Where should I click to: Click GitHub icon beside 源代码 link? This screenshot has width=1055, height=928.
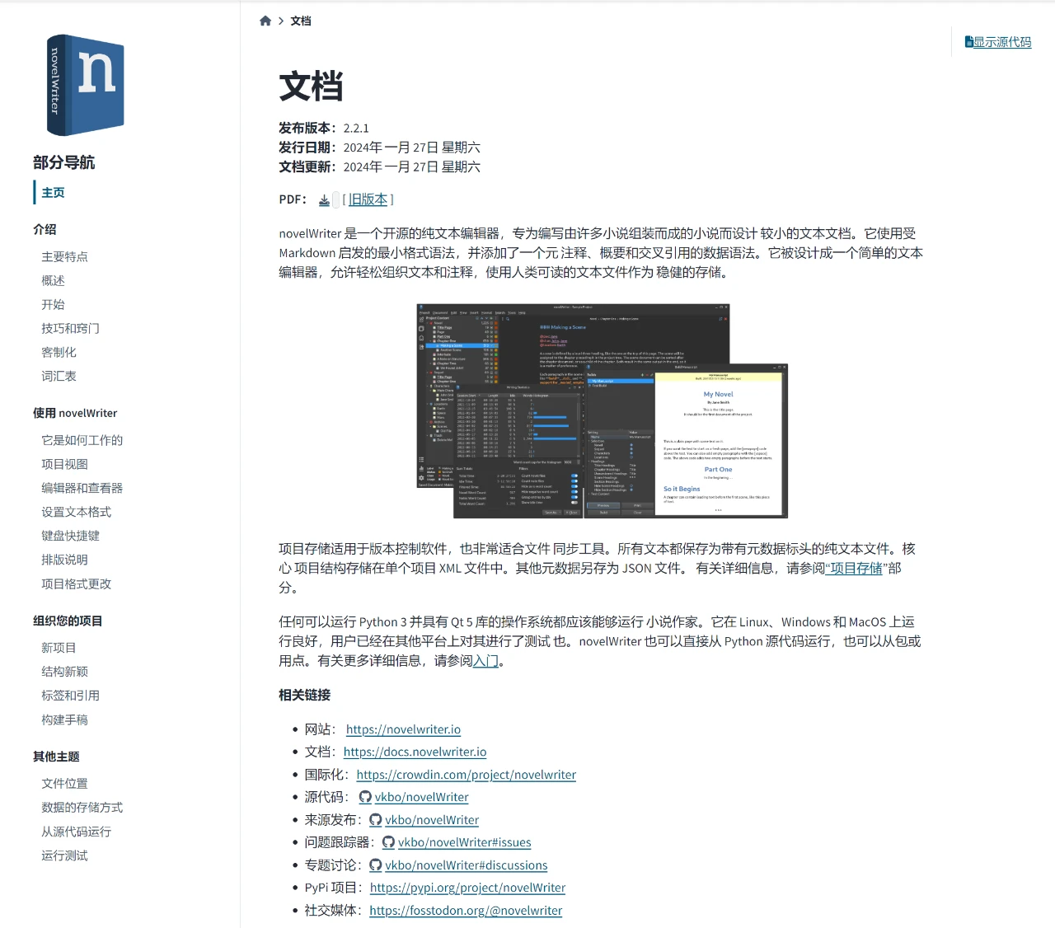click(x=365, y=798)
